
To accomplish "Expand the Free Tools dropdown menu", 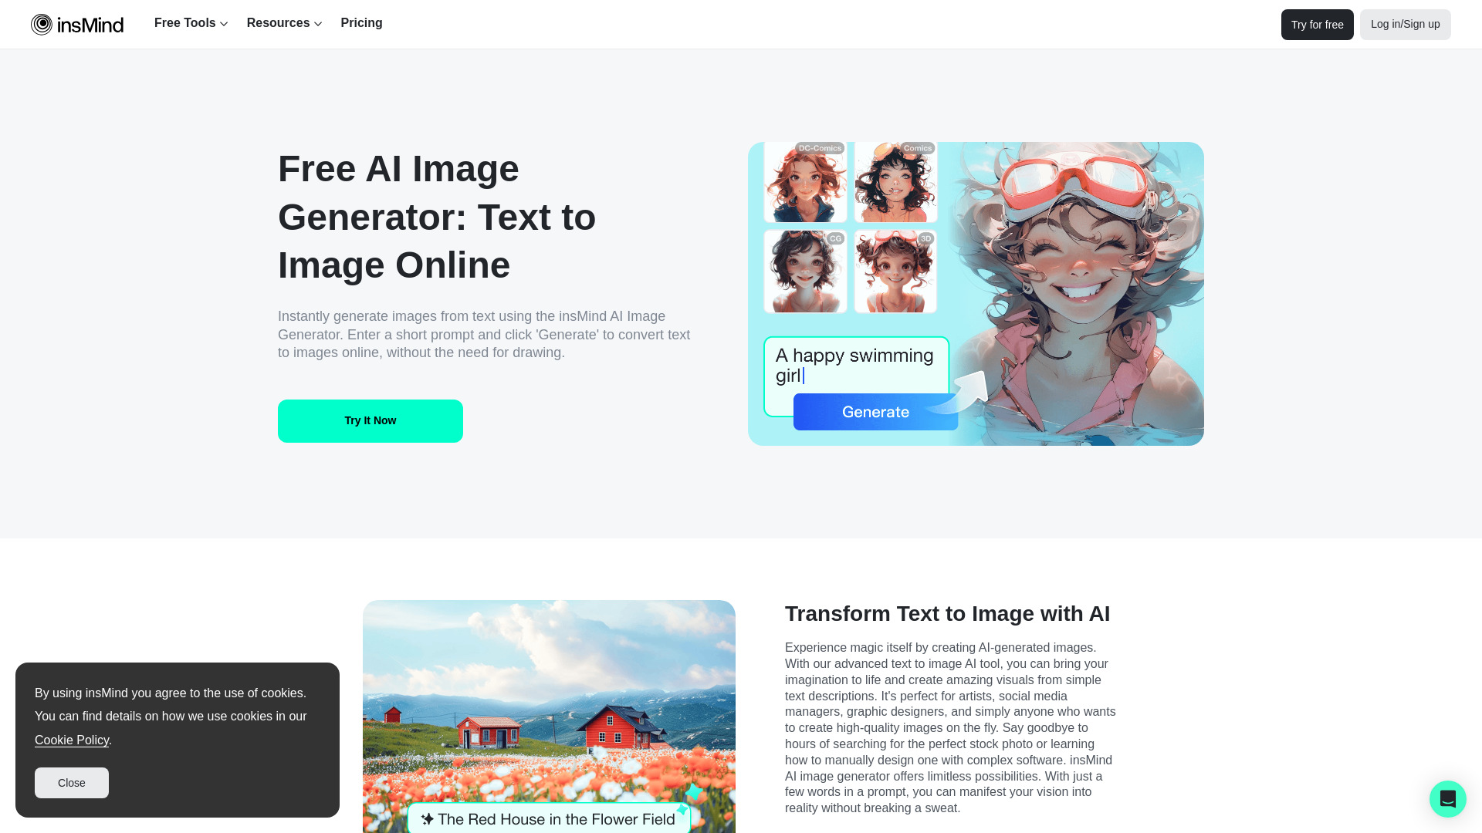I will [x=191, y=22].
